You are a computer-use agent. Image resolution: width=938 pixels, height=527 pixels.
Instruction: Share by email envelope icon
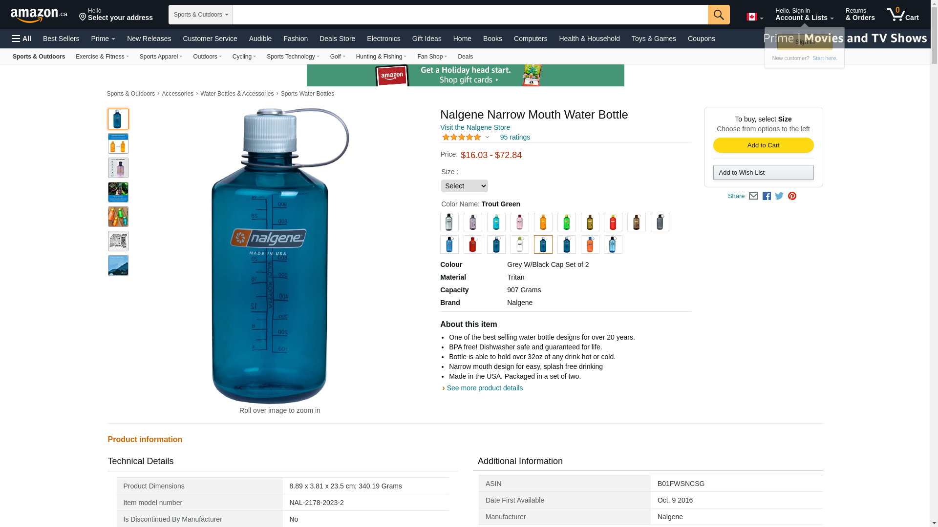[x=753, y=196]
